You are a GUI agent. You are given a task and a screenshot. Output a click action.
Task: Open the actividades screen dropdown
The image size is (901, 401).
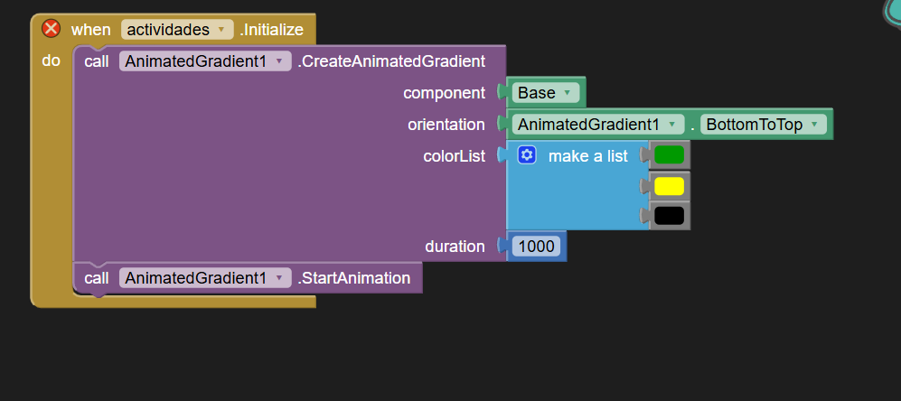pyautogui.click(x=177, y=30)
